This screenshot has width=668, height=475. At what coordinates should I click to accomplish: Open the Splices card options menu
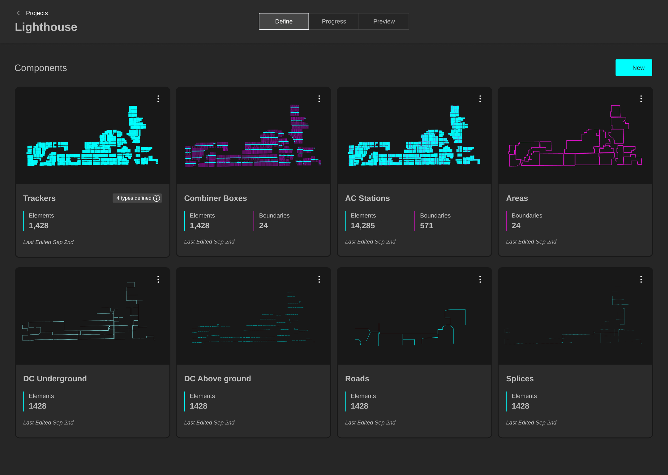click(641, 279)
